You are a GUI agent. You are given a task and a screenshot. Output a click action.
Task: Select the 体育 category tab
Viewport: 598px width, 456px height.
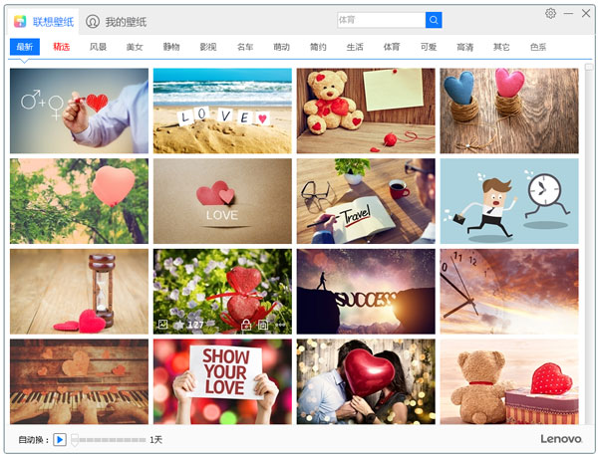click(x=392, y=47)
